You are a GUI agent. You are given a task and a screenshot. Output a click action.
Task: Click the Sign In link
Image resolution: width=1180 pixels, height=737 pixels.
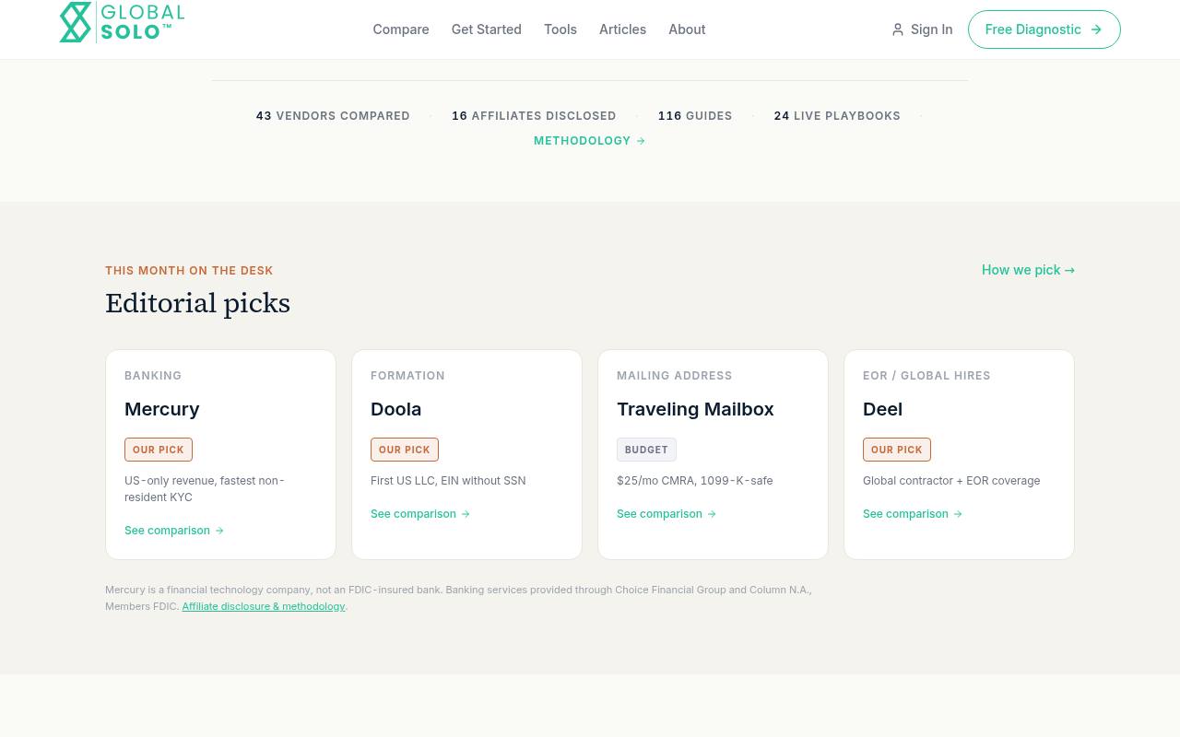pos(922,29)
